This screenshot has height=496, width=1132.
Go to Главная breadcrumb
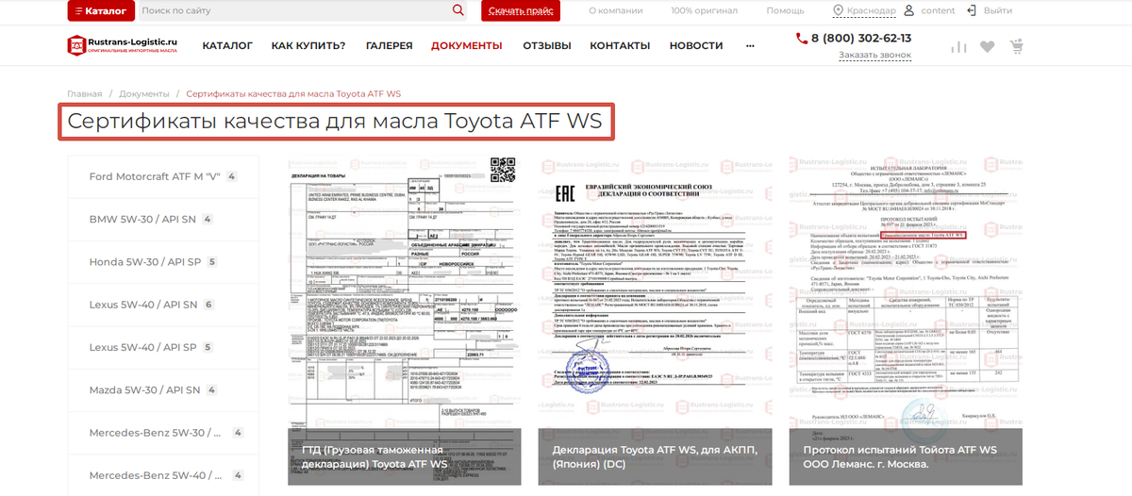pyautogui.click(x=84, y=94)
